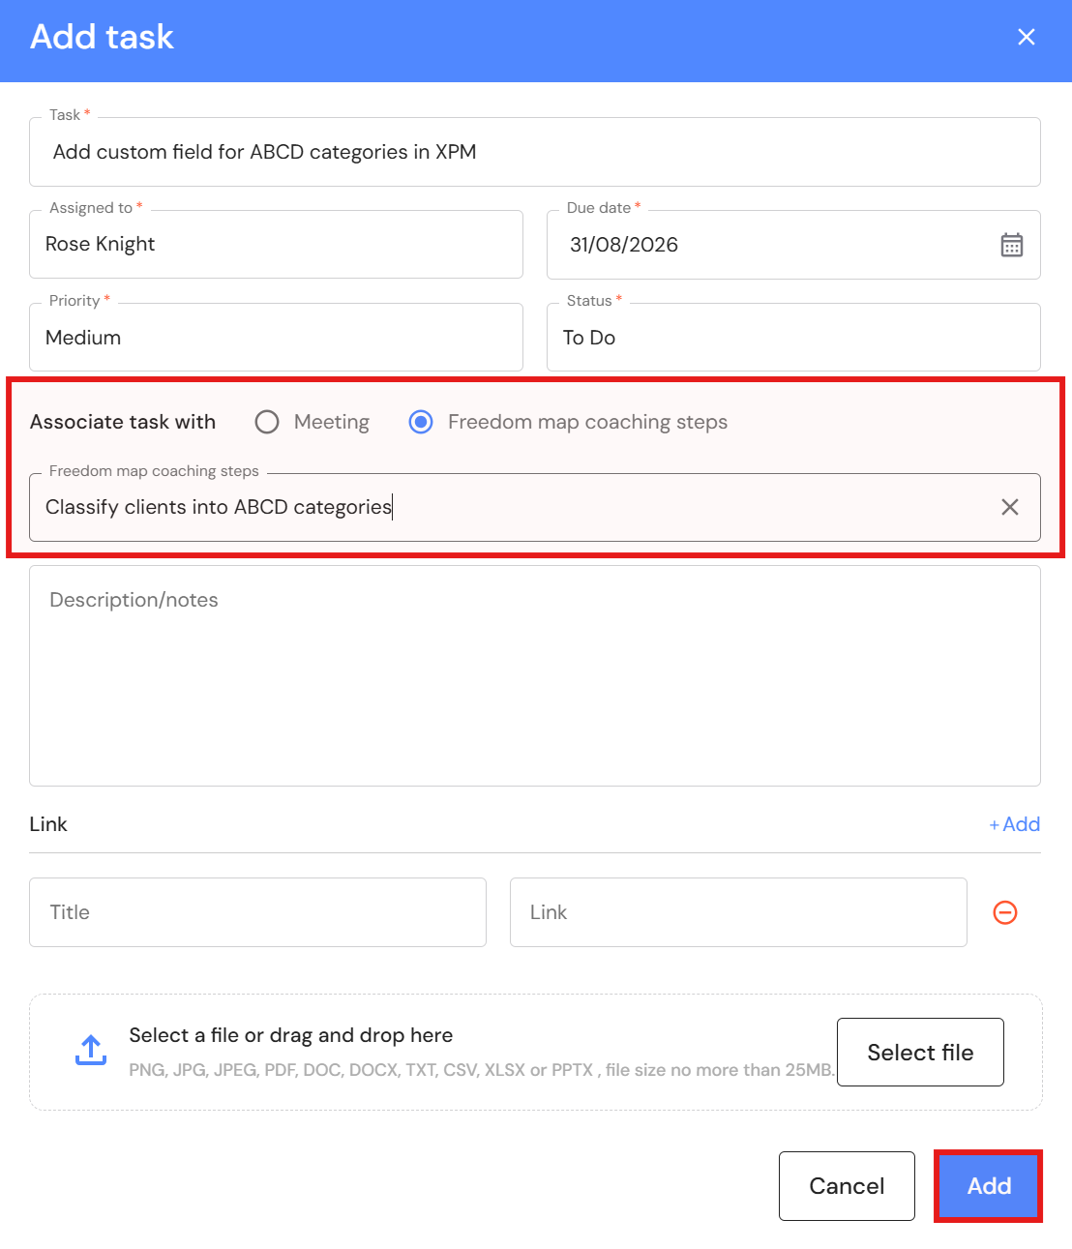This screenshot has height=1249, width=1072.
Task: Click the Select file button
Action: pos(920,1053)
